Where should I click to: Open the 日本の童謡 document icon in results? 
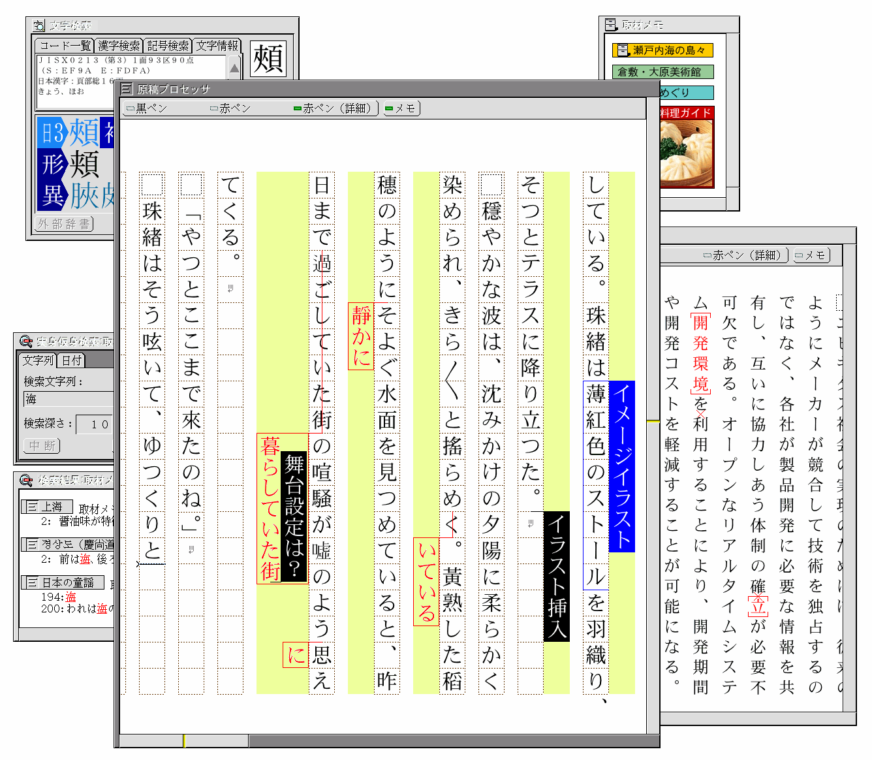point(31,582)
